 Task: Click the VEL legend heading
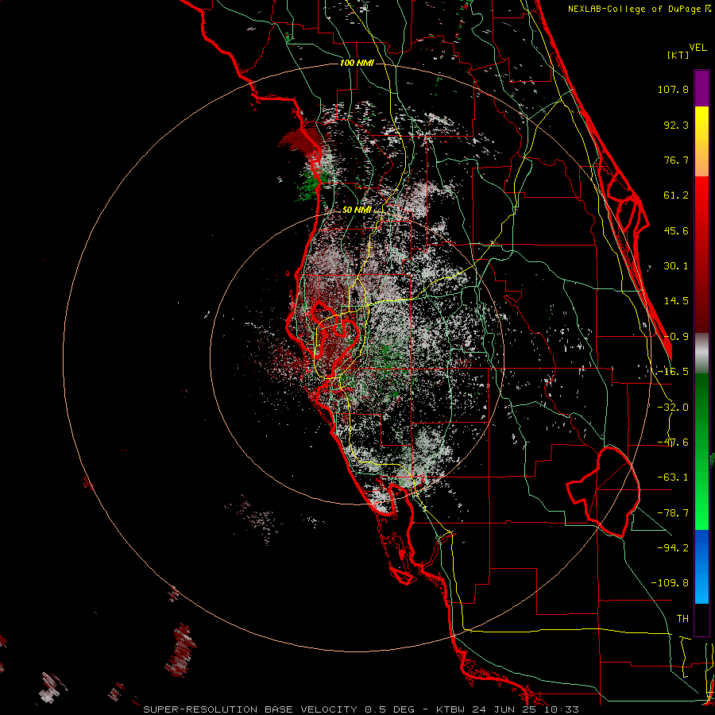coord(698,48)
